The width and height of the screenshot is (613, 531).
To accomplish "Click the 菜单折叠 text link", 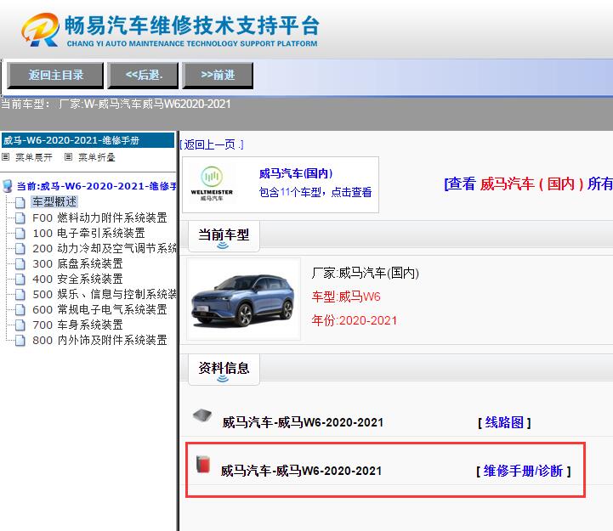I will point(97,157).
